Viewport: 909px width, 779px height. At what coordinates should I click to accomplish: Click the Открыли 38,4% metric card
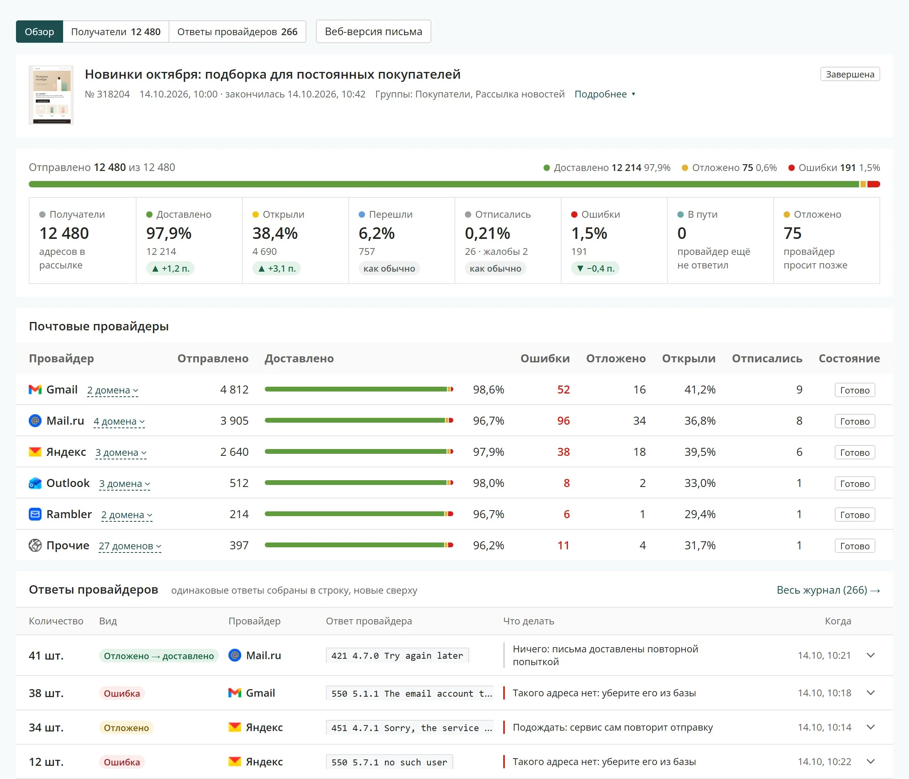click(x=295, y=240)
